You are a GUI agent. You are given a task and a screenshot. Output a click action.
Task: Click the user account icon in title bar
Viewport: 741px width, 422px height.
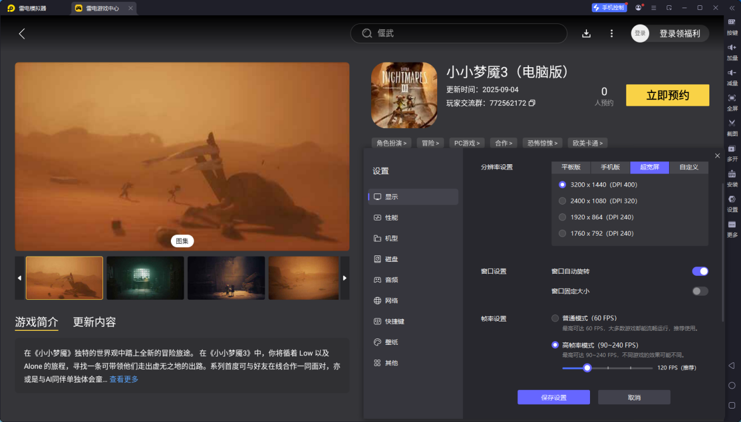pos(639,8)
